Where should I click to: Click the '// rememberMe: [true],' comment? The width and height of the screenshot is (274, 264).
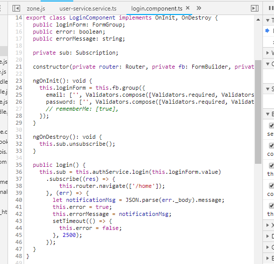pos(82,109)
